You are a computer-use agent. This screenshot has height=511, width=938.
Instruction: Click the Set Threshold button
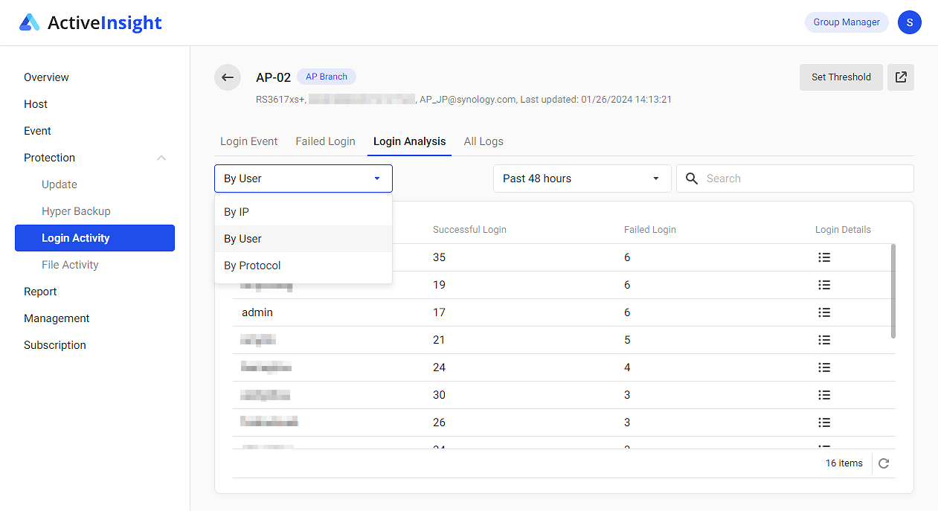(x=841, y=77)
